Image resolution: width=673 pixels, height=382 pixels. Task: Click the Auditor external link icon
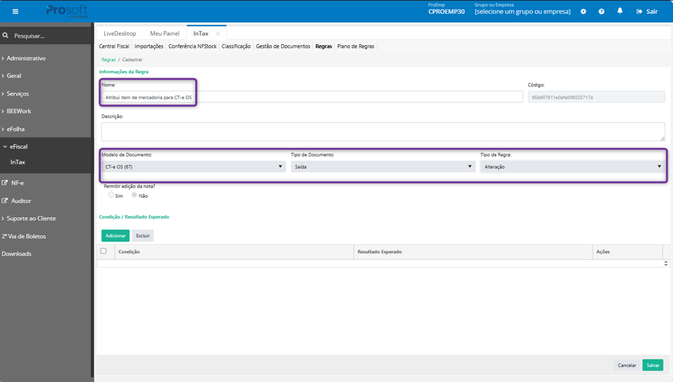point(5,201)
